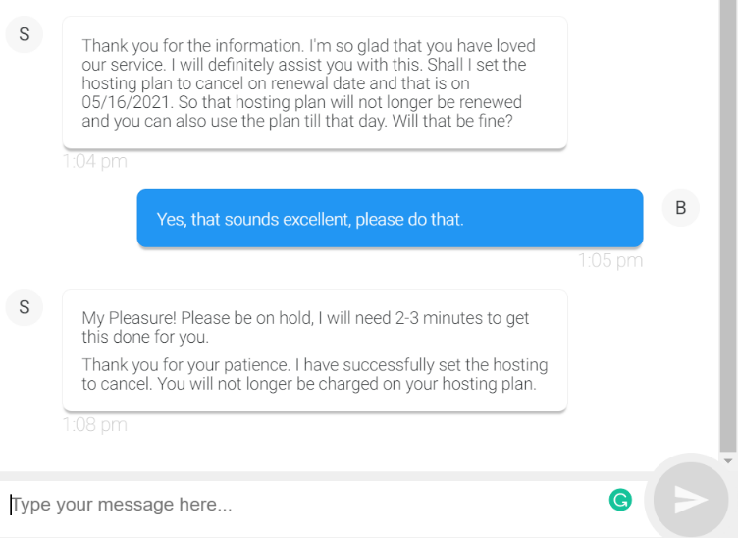The width and height of the screenshot is (738, 538).
Task: Click the "Thank you for the information" message
Action: click(x=314, y=83)
